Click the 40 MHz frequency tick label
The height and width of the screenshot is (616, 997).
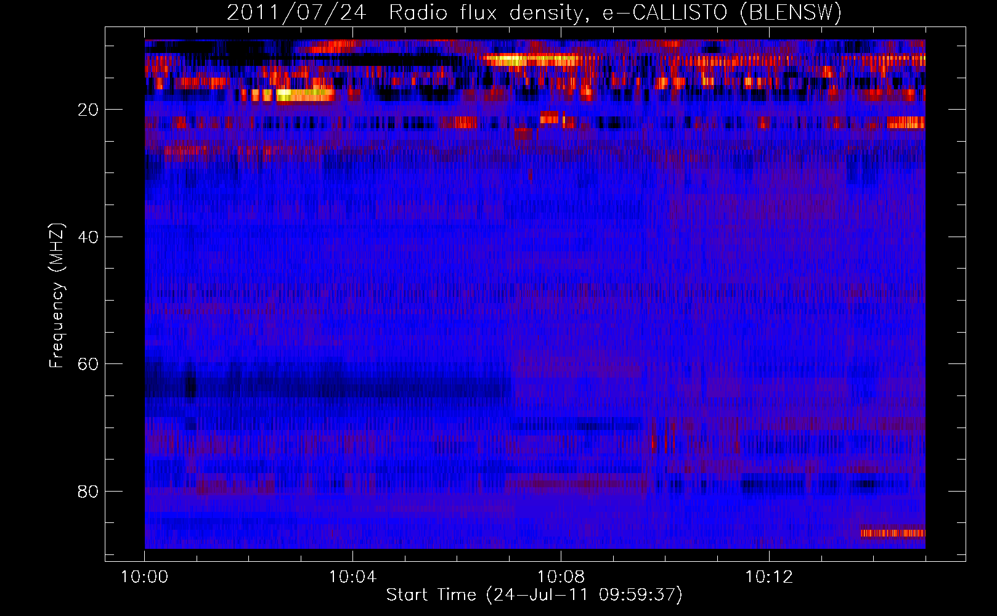tap(88, 237)
